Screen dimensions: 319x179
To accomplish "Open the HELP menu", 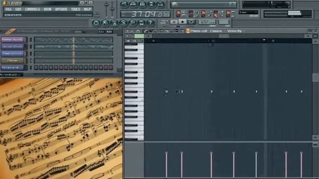I will coord(88,9).
